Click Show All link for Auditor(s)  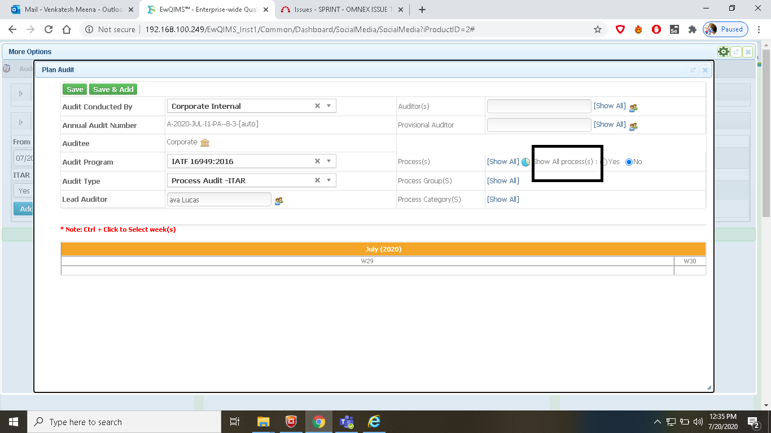point(610,106)
